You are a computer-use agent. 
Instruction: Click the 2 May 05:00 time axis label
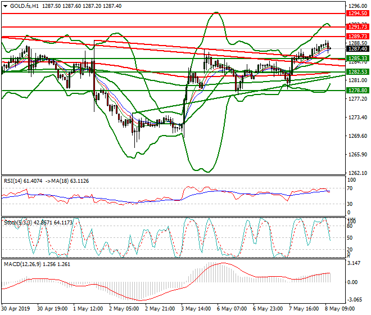(124, 309)
